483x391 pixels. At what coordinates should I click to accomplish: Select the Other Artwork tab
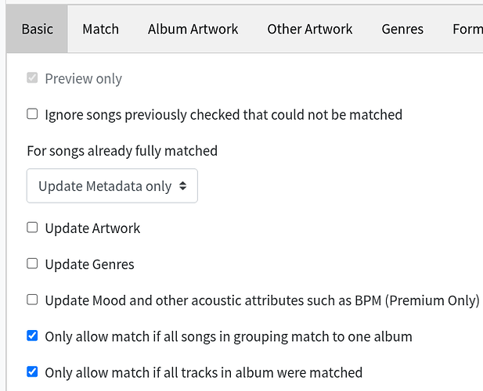pyautogui.click(x=309, y=29)
